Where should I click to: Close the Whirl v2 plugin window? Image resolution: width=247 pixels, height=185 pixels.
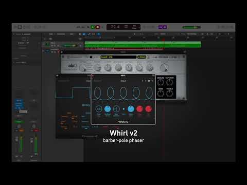[x=93, y=76]
